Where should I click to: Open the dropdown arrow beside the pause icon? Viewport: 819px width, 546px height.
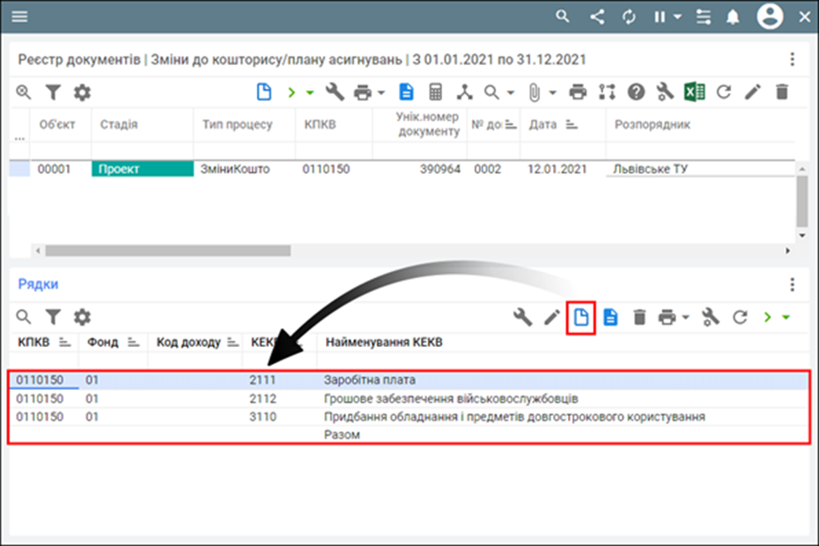(x=676, y=17)
